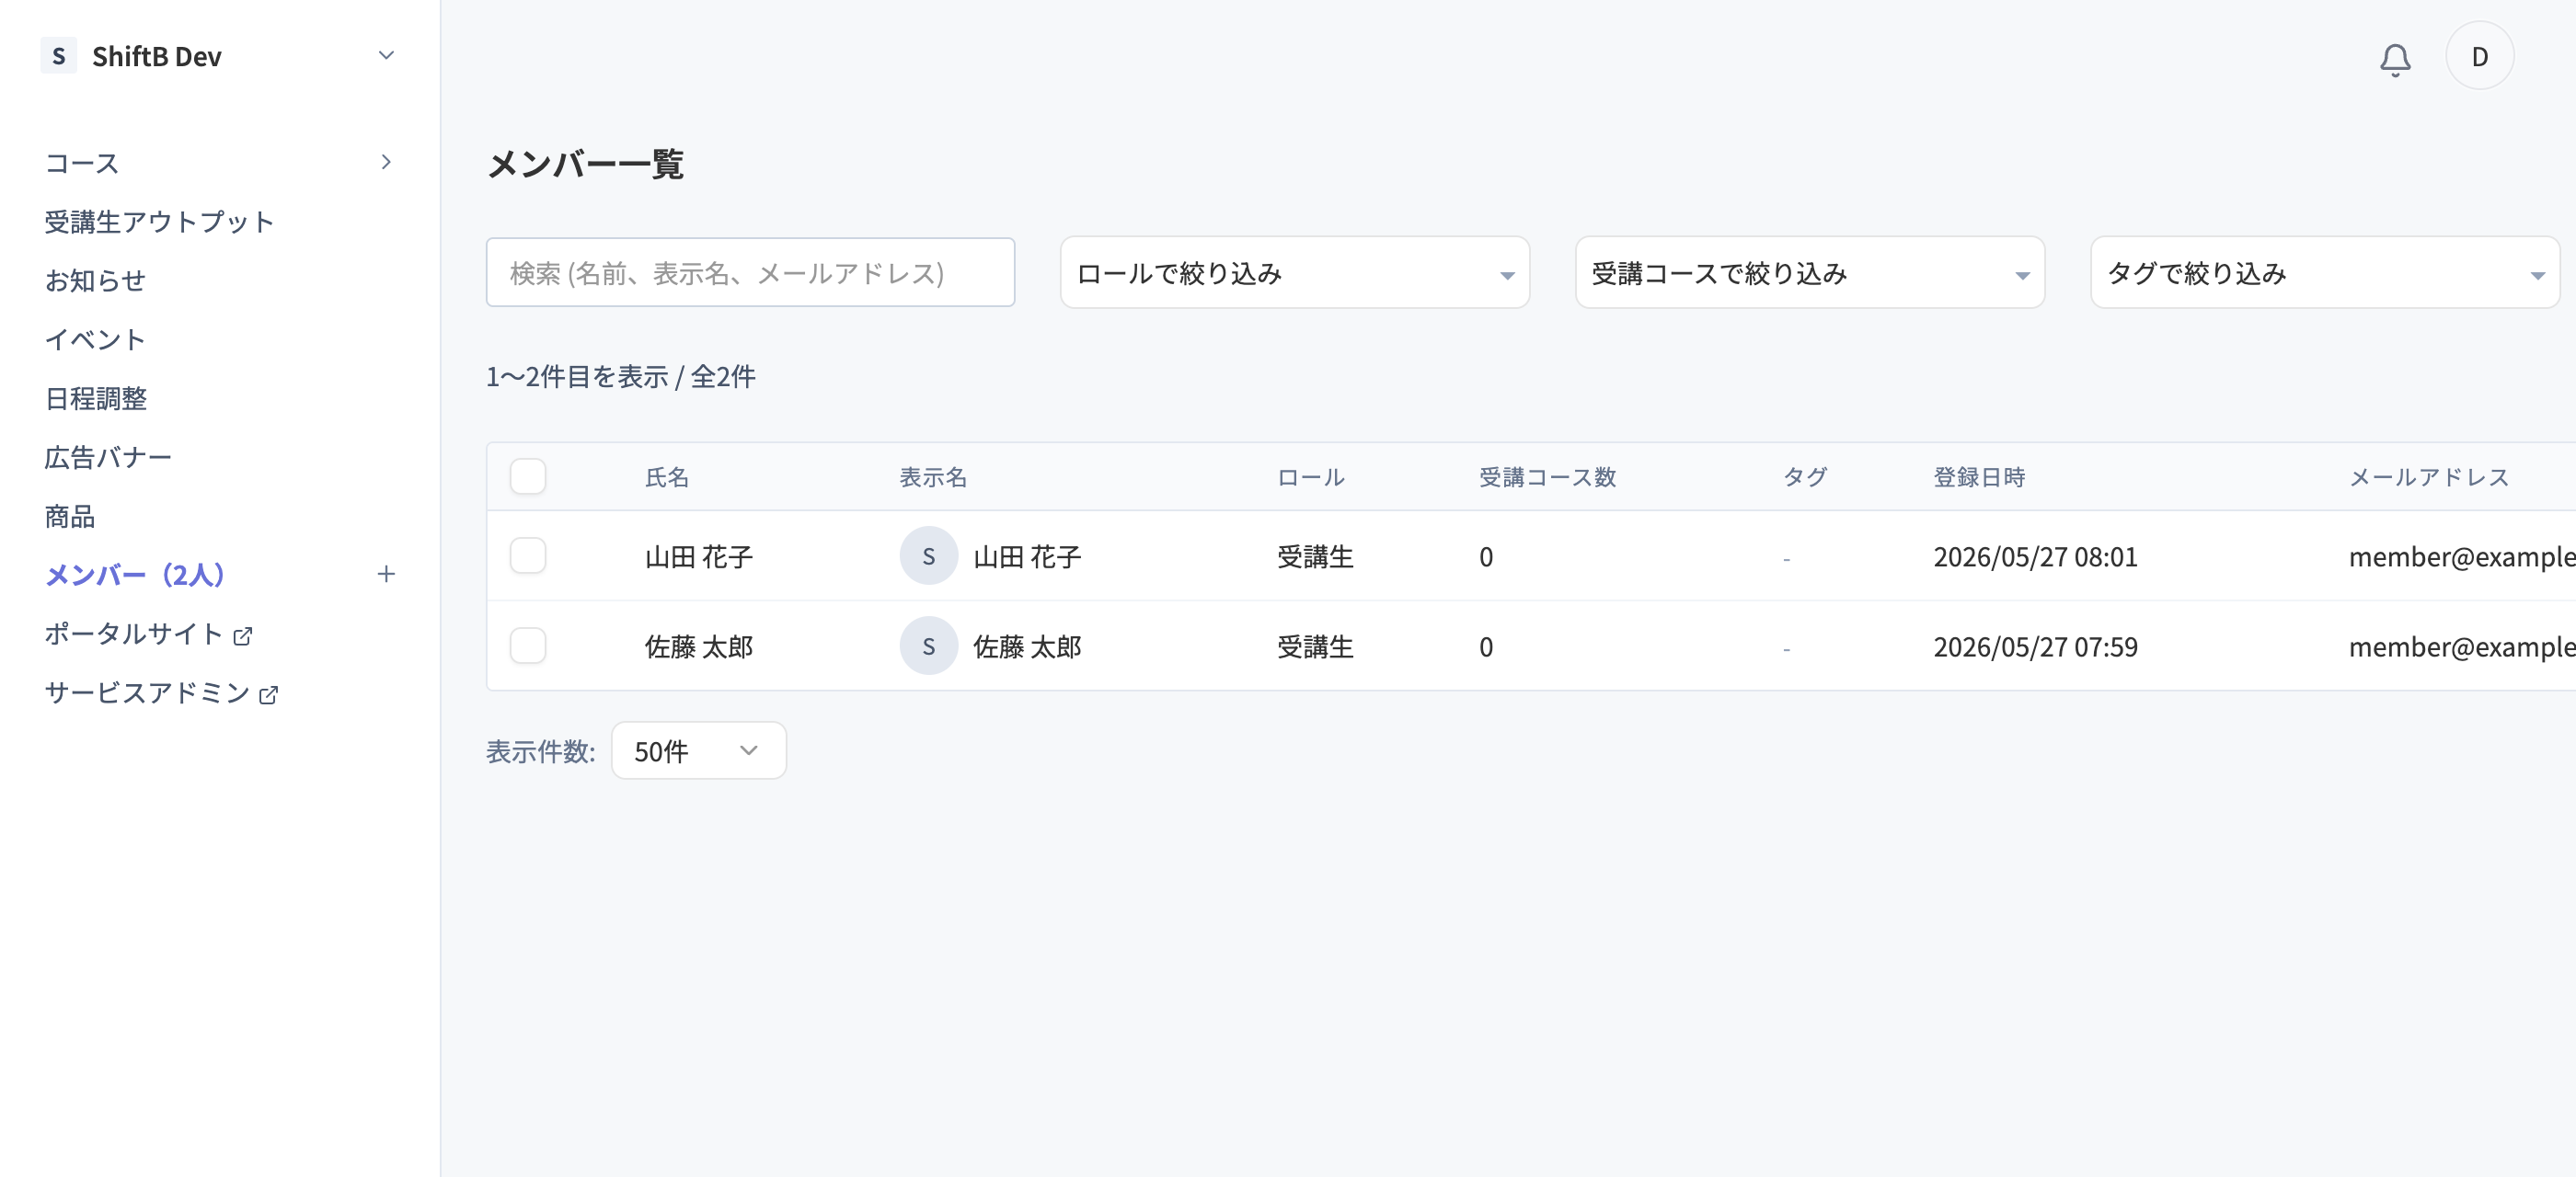Click the course count 0 for 山田 花子
Image resolution: width=2576 pixels, height=1177 pixels.
1486,556
